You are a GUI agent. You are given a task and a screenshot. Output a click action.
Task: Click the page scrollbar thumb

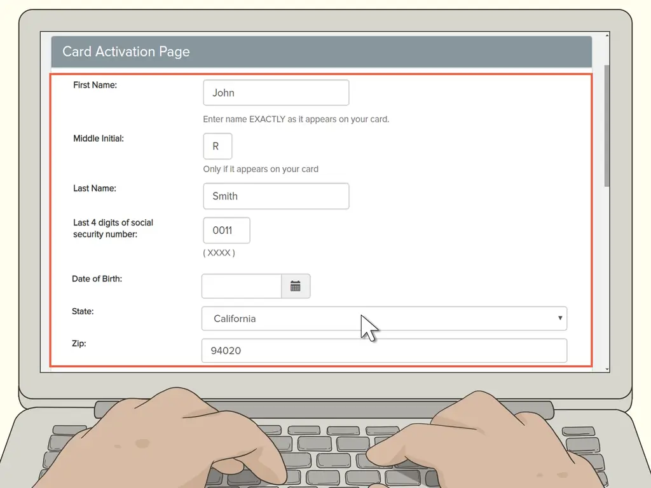coord(607,125)
